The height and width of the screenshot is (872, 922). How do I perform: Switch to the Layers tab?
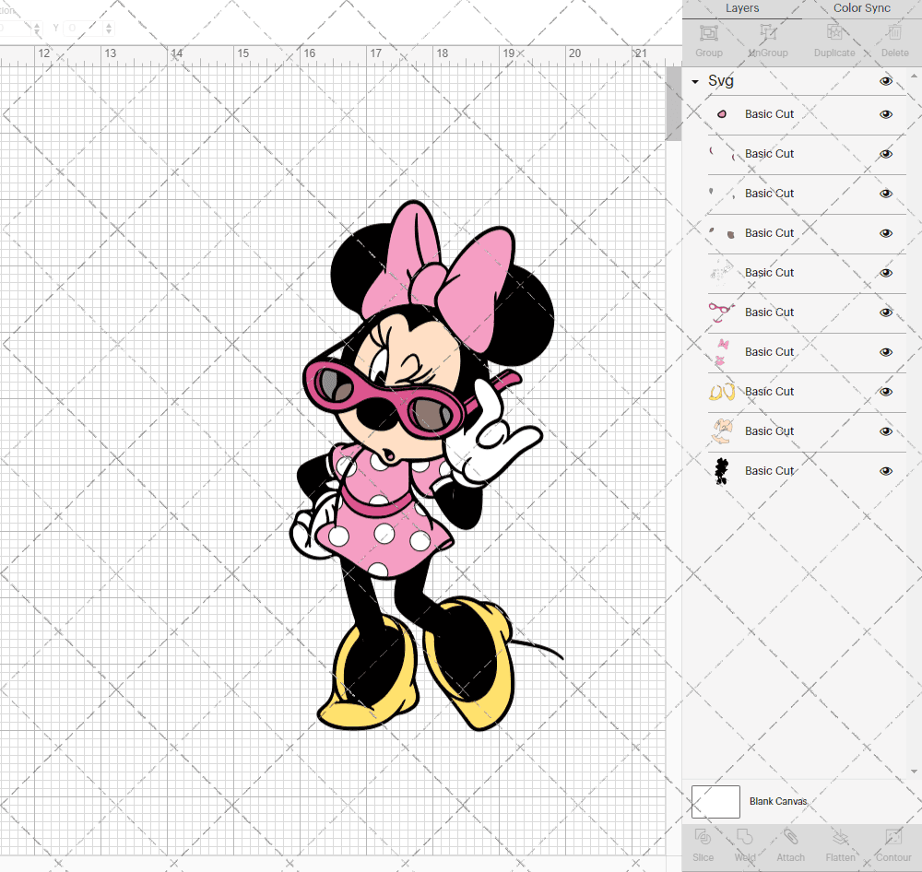tap(742, 8)
